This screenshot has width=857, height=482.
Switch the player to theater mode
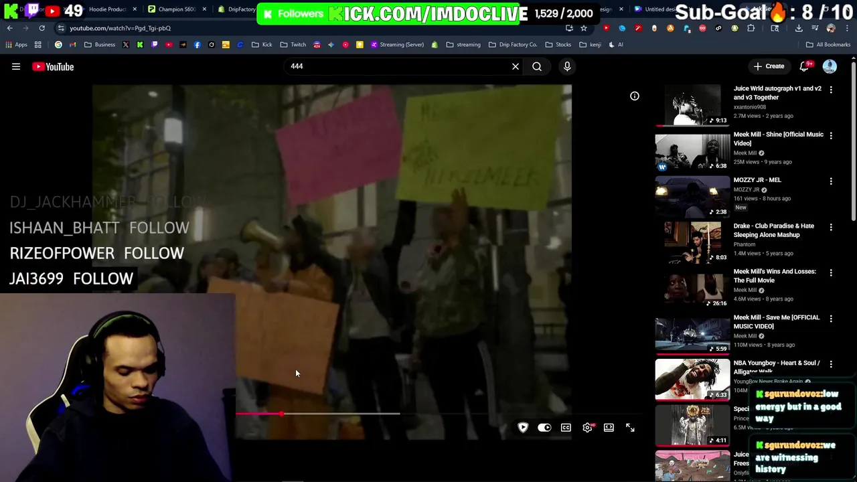pyautogui.click(x=609, y=428)
